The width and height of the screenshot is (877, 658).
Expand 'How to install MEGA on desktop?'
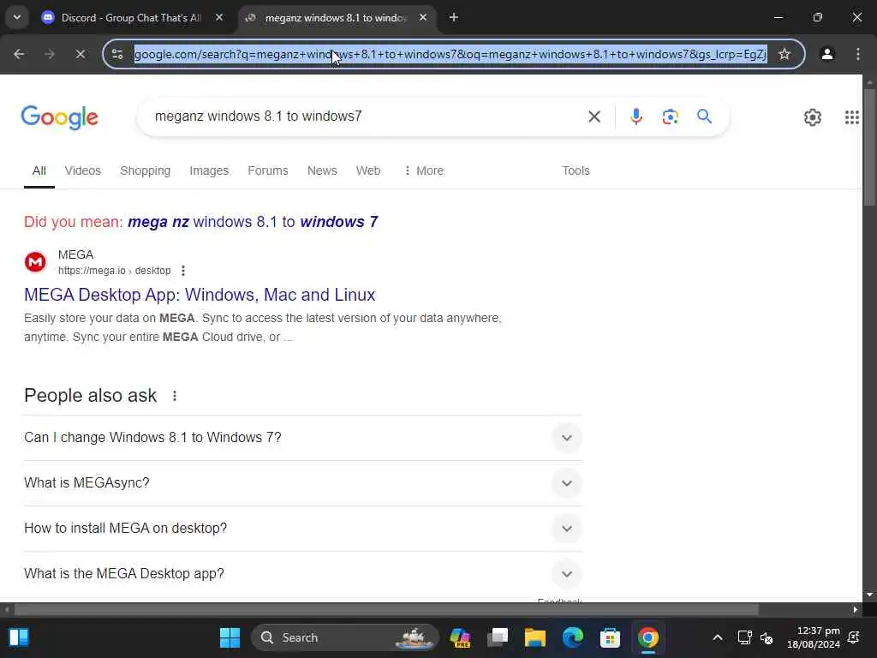click(302, 528)
